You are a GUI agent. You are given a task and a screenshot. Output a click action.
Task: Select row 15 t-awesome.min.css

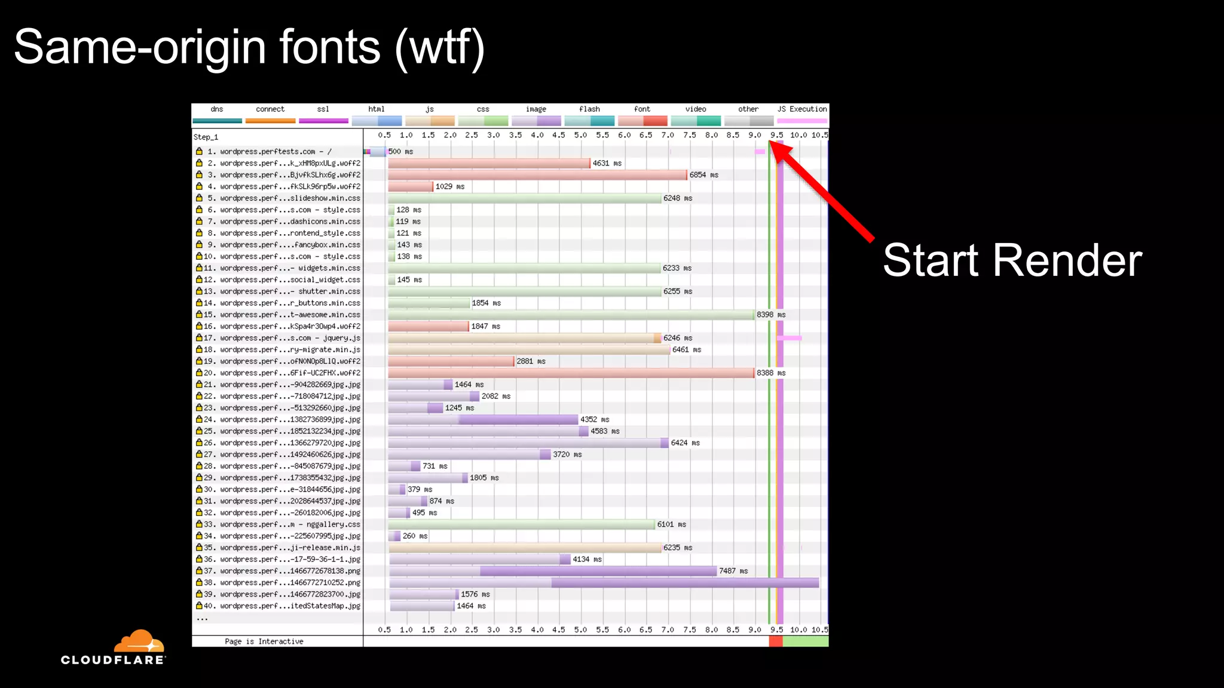click(277, 315)
